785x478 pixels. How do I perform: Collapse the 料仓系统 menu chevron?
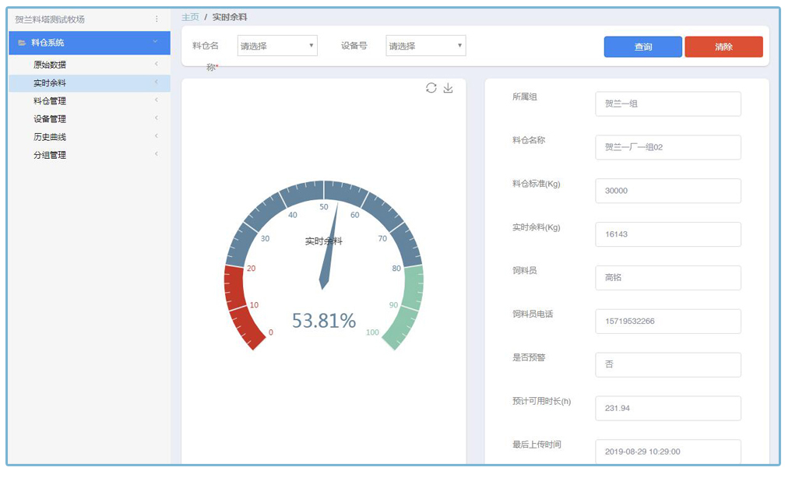point(156,42)
